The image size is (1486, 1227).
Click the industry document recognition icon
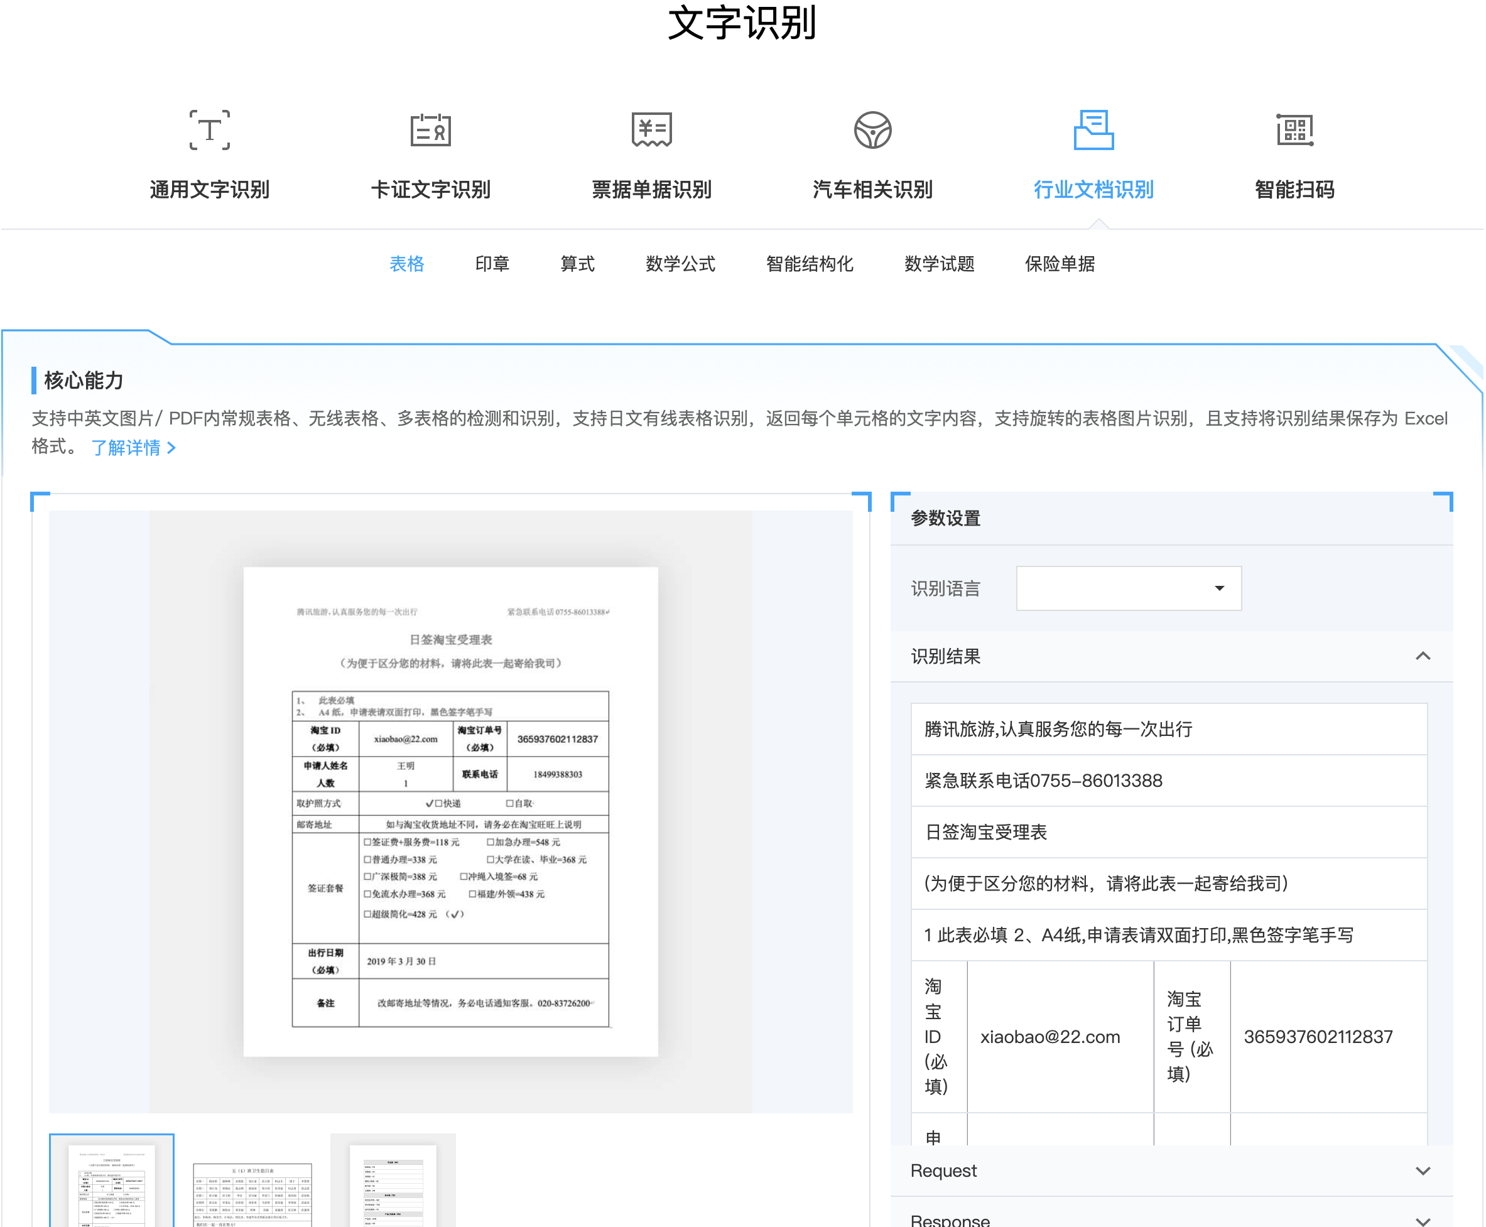click(1093, 130)
